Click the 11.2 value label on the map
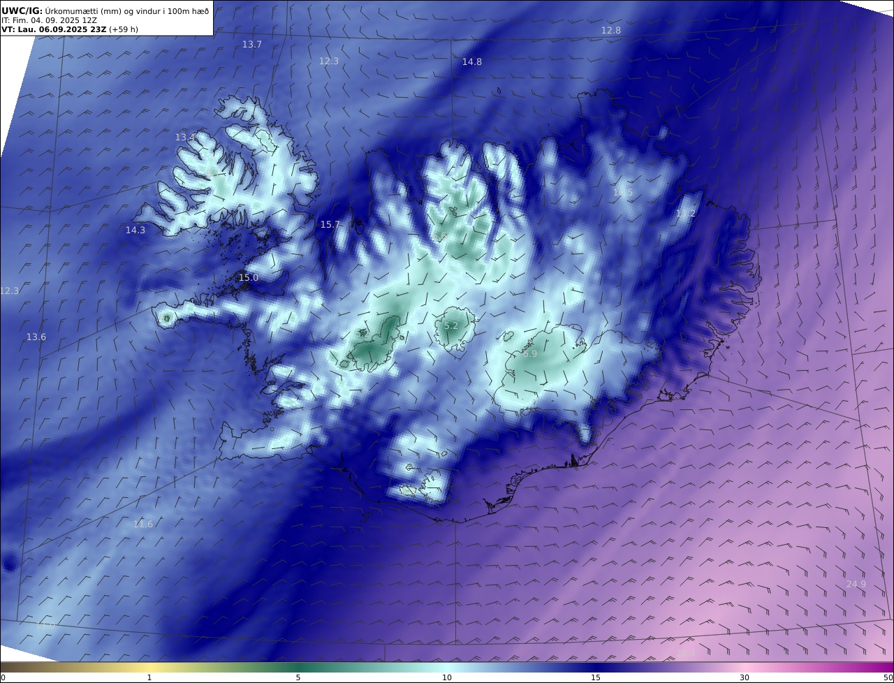The image size is (894, 683). pos(686,213)
